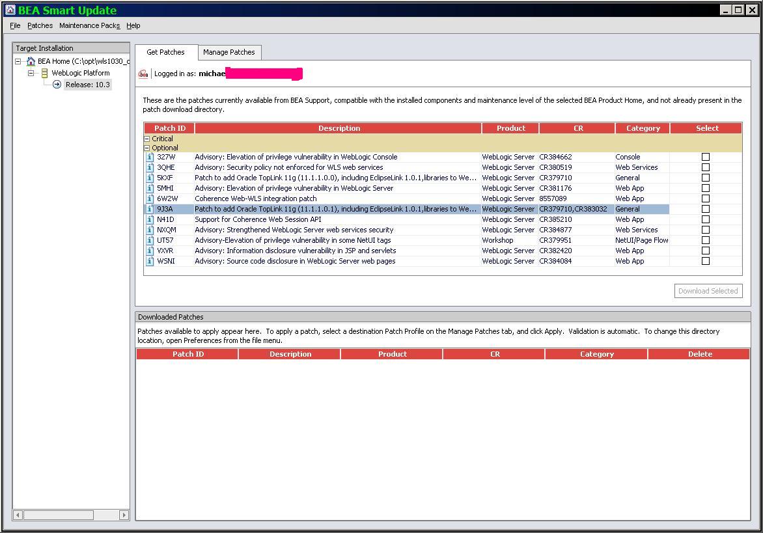Click the Download Selected button
The width and height of the screenshot is (763, 533).
708,291
